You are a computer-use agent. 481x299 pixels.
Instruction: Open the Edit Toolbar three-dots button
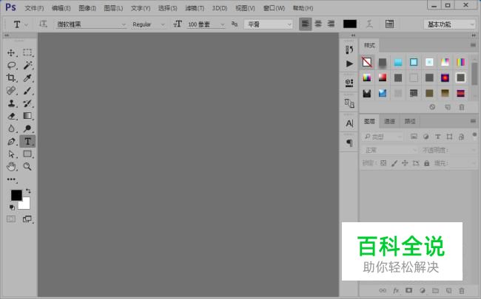click(x=11, y=179)
